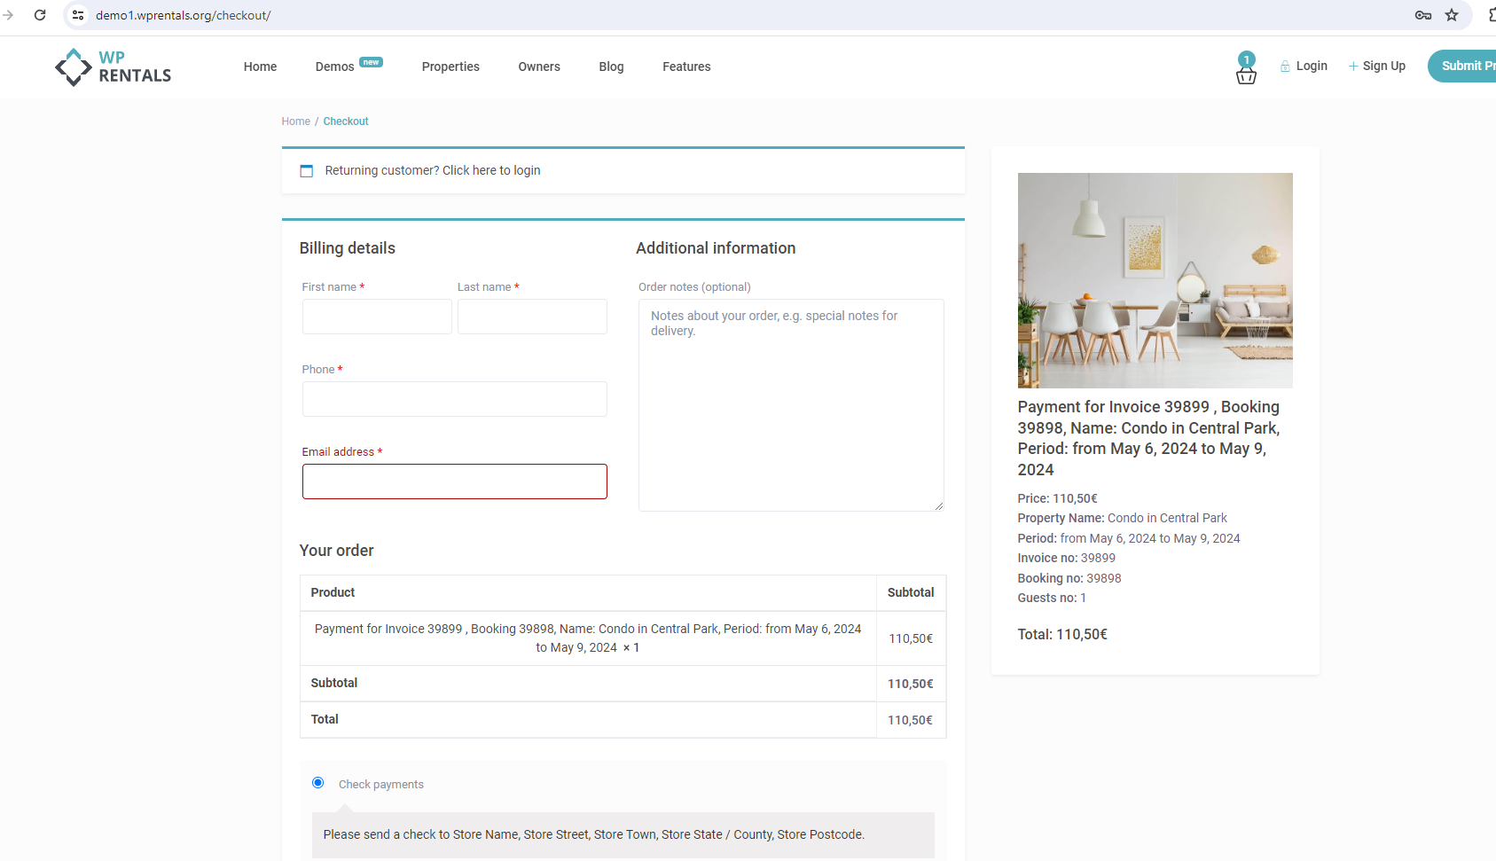Click the Additional information heading
Image resolution: width=1496 pixels, height=861 pixels.
(716, 248)
